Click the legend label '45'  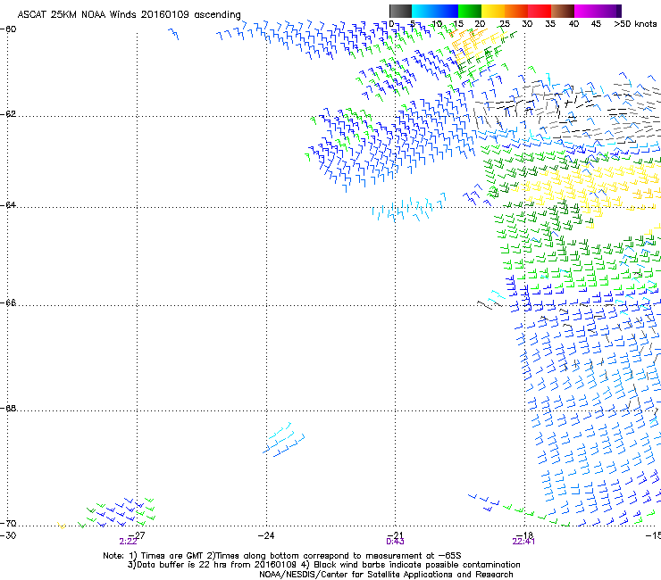(596, 23)
